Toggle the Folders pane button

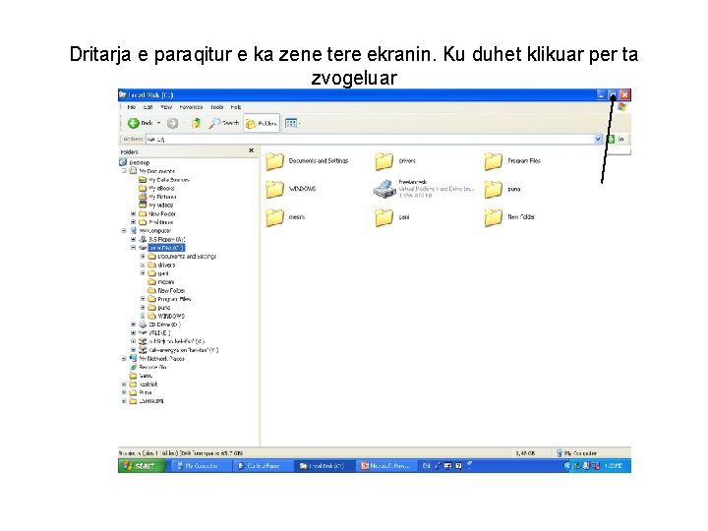click(x=262, y=123)
